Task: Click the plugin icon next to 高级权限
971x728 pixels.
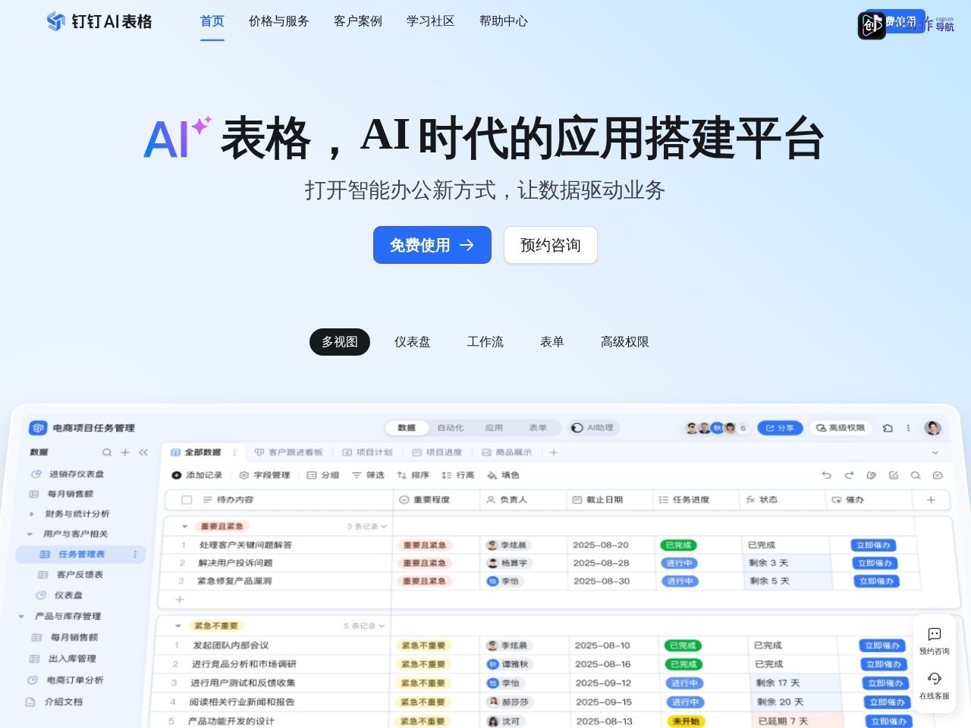Action: [x=888, y=428]
